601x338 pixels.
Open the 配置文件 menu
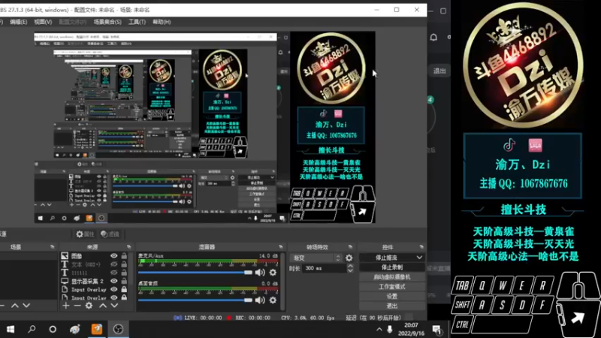pyautogui.click(x=72, y=22)
